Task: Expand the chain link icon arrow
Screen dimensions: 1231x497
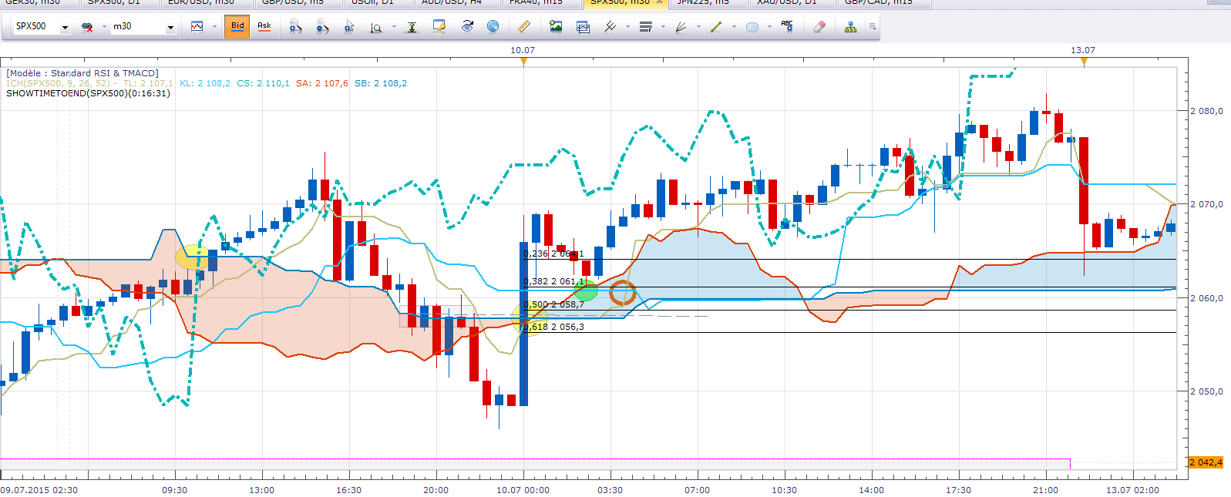Action: point(104,27)
